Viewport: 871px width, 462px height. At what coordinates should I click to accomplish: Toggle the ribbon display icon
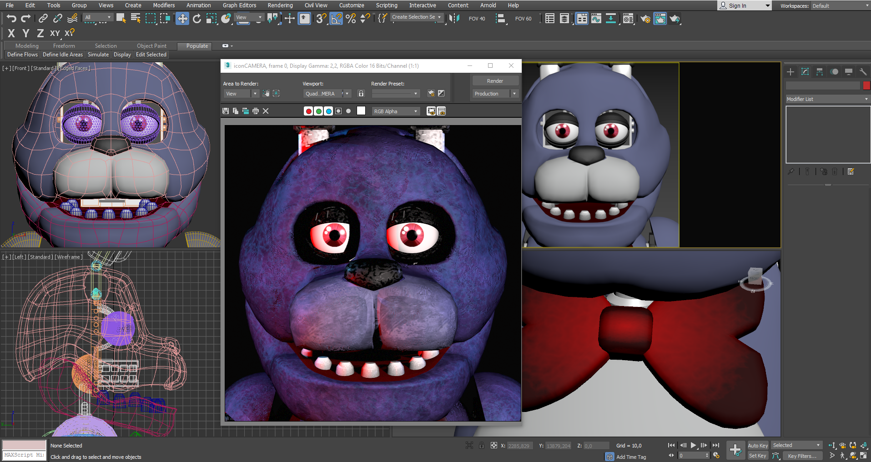point(582,19)
